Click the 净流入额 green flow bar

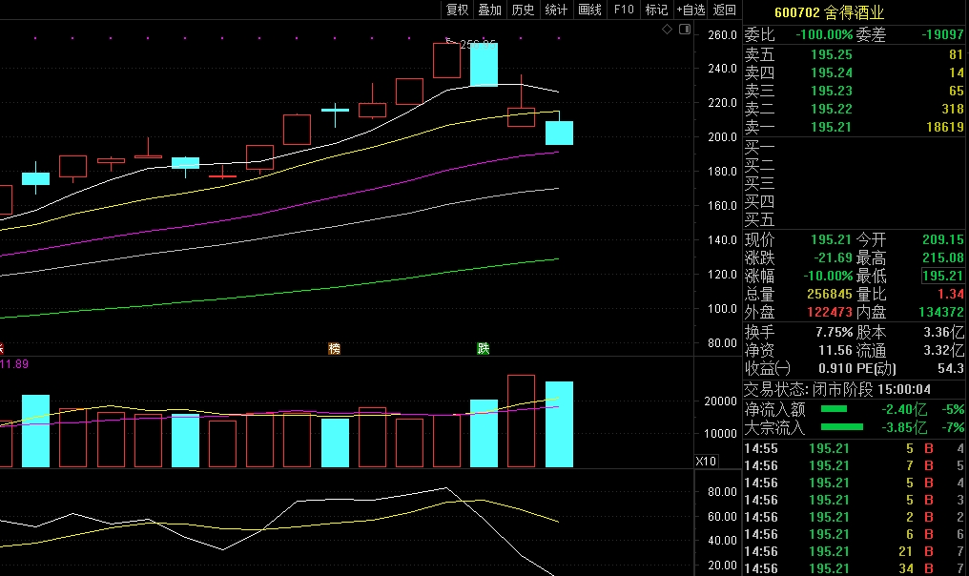point(834,408)
